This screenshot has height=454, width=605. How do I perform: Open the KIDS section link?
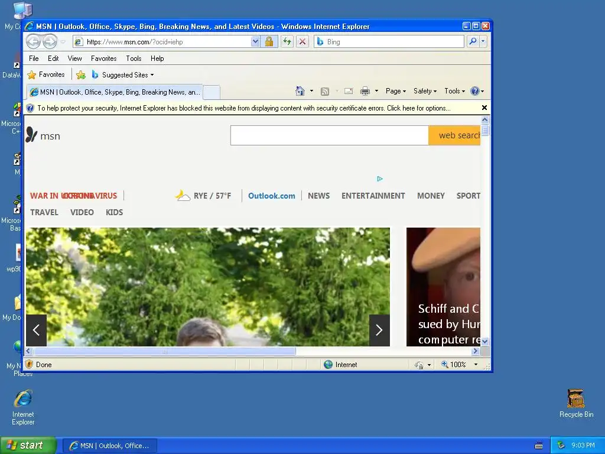pyautogui.click(x=114, y=212)
